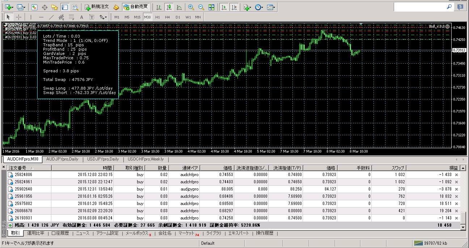This screenshot has width=469, height=248.
Task: Click the search magnifier icon
Action: tap(449, 7)
